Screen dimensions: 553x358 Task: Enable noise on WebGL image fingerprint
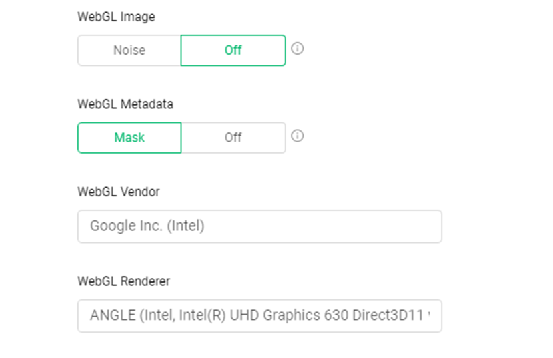click(129, 50)
